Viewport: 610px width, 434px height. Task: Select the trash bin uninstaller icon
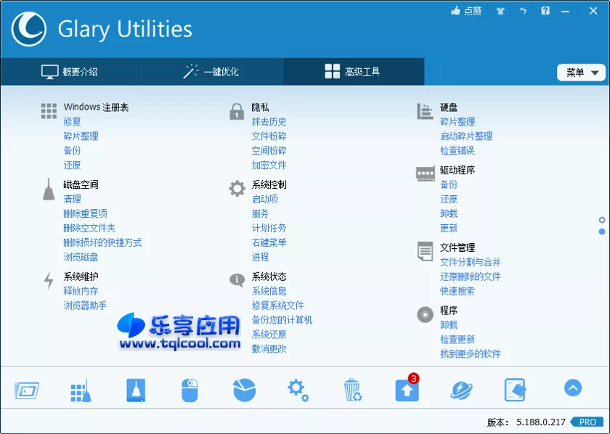353,389
